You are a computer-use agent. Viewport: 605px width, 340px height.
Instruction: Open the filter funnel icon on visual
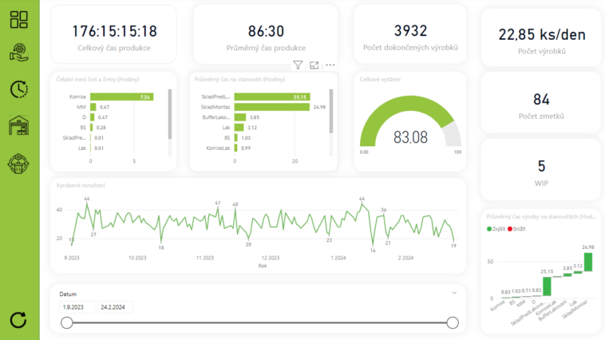[298, 65]
